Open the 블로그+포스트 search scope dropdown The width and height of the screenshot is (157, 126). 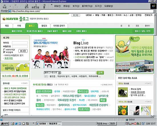coord(52,73)
